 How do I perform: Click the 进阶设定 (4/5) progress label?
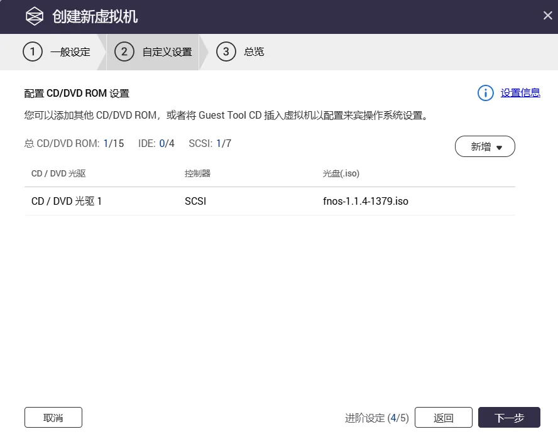377,418
